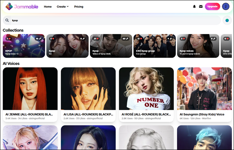This screenshot has height=150, width=234.
Task: Click the '6K Uses · 126 Likes · WanTon' text
Action: (195, 118)
